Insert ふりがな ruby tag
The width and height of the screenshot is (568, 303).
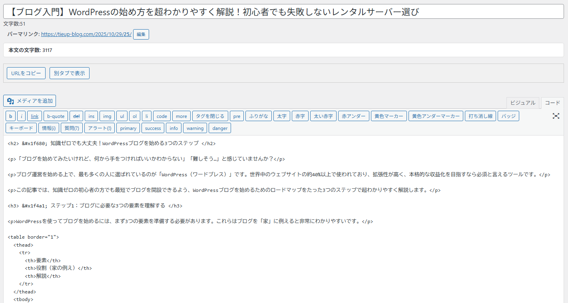click(x=259, y=116)
